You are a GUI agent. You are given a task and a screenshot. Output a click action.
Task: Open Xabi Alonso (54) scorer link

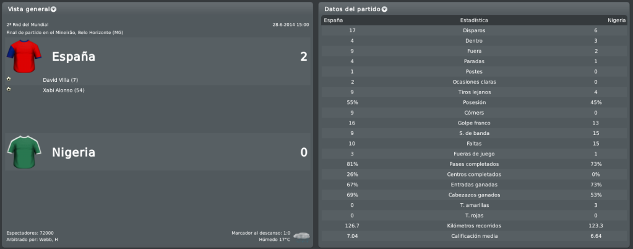coord(63,90)
